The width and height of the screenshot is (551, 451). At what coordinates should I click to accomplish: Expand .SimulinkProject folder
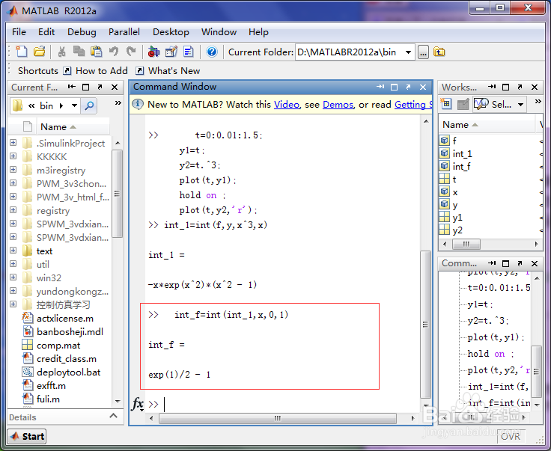coord(13,143)
